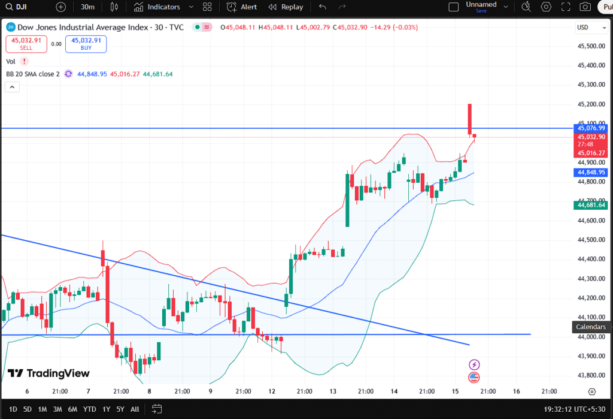Select the 1D date range
This screenshot has width=613, height=419.
click(13, 409)
